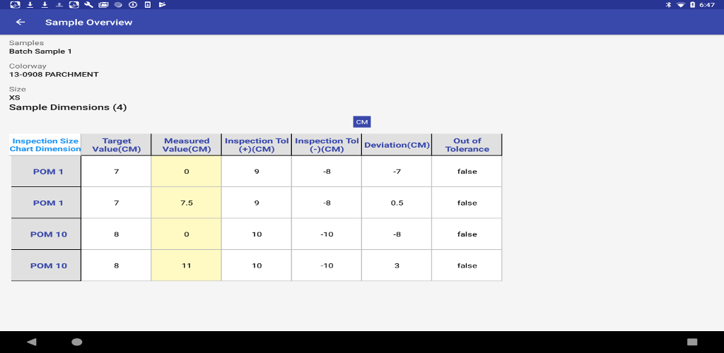Edit measured value 0 in the POM 10 row
This screenshot has height=353, width=724.
click(187, 234)
